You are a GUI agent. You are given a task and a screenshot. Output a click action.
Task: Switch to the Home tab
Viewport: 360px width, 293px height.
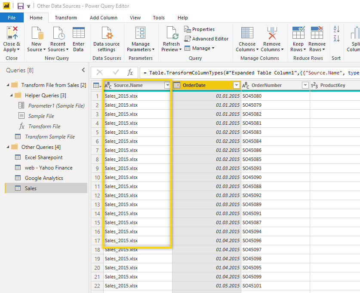(x=36, y=18)
